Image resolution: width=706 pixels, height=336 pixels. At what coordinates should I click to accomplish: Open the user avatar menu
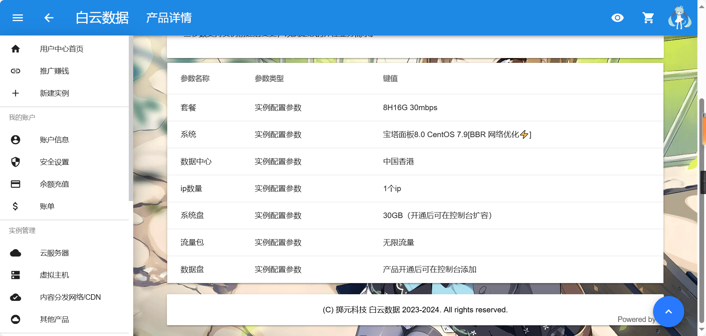[679, 18]
